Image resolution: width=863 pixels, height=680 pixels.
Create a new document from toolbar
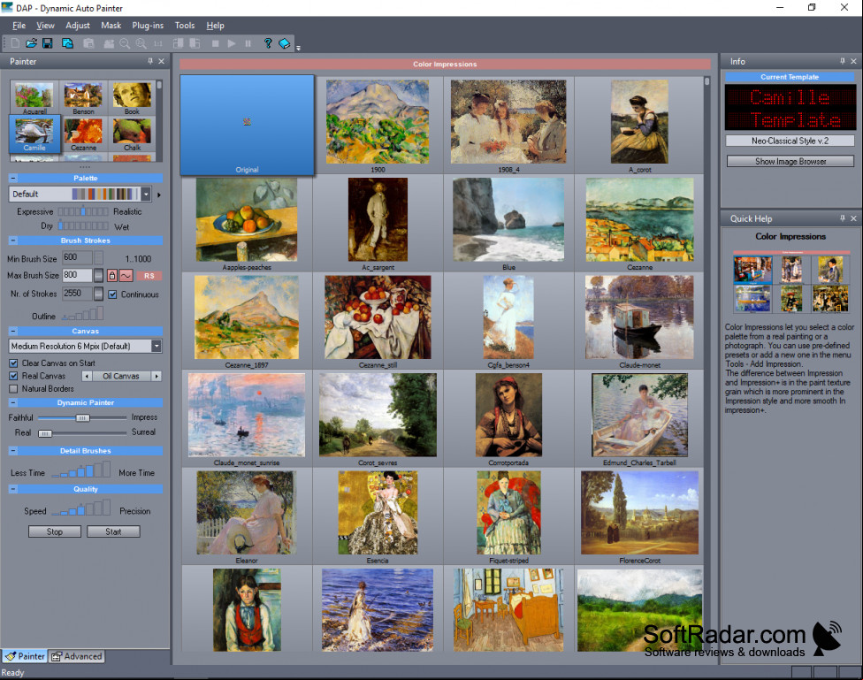pyautogui.click(x=15, y=43)
